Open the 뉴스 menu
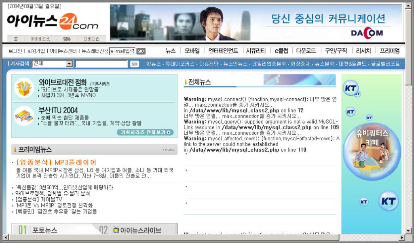 pyautogui.click(x=170, y=51)
